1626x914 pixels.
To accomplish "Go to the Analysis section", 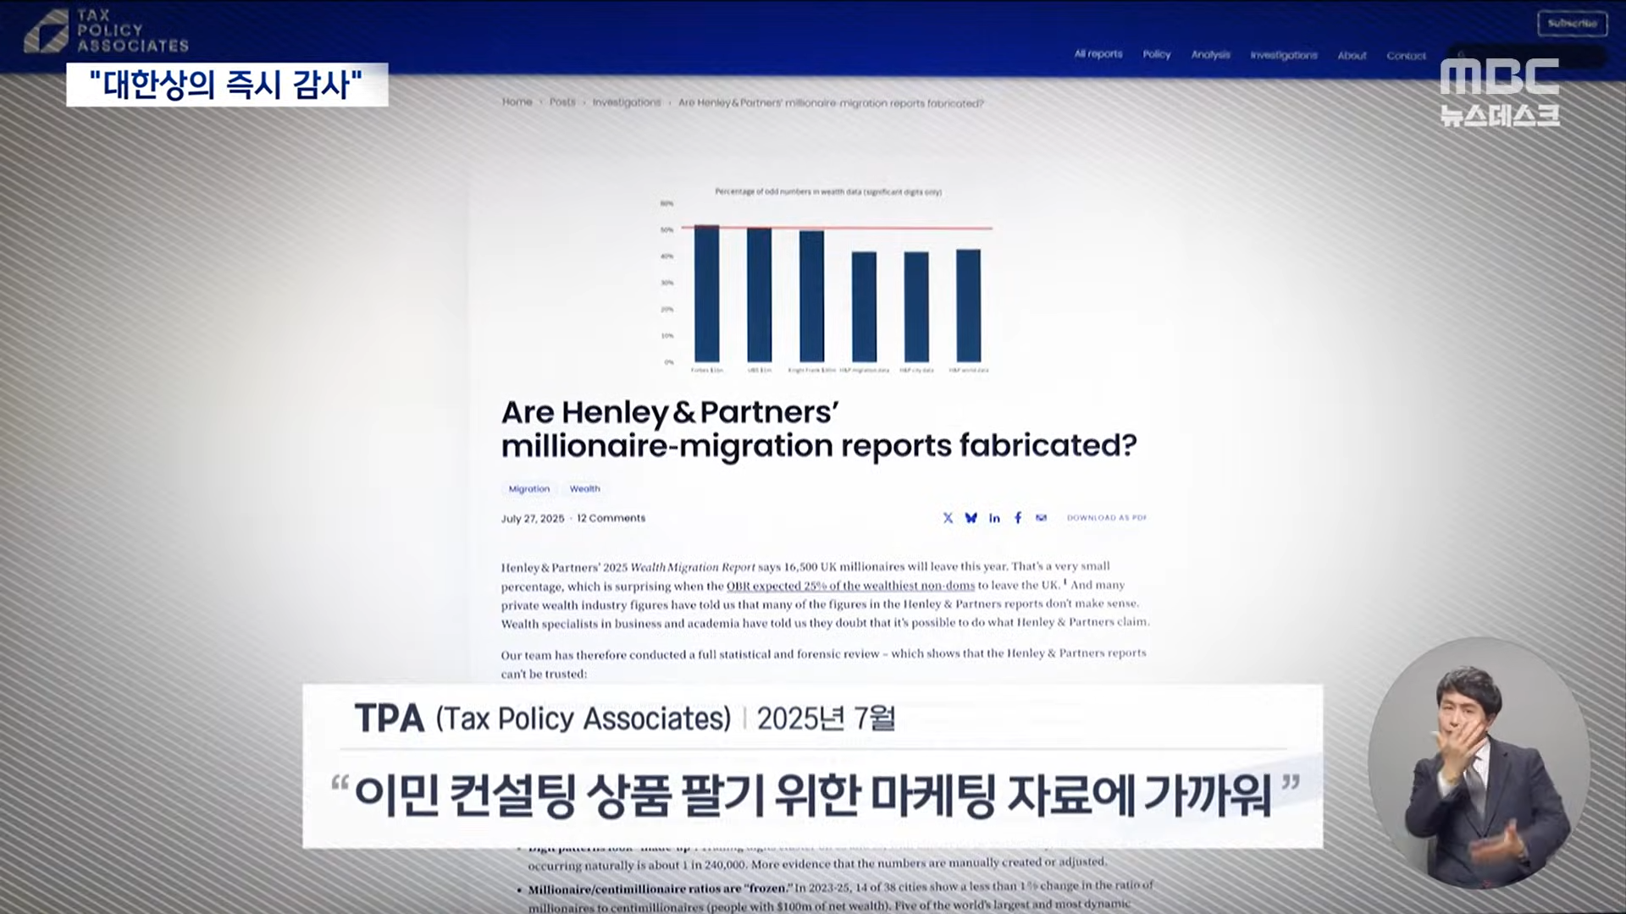I will 1210,55.
